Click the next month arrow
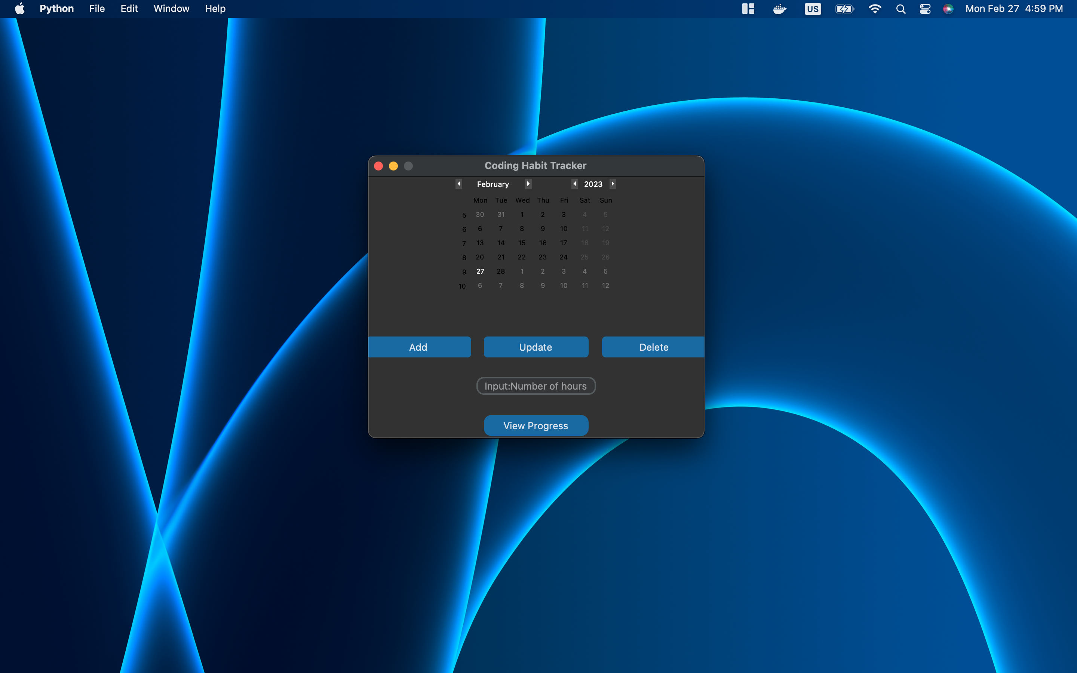Screen dimensions: 1077x673 tap(528, 184)
